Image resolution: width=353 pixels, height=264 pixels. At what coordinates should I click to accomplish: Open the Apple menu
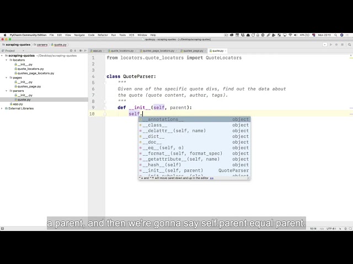click(5, 35)
